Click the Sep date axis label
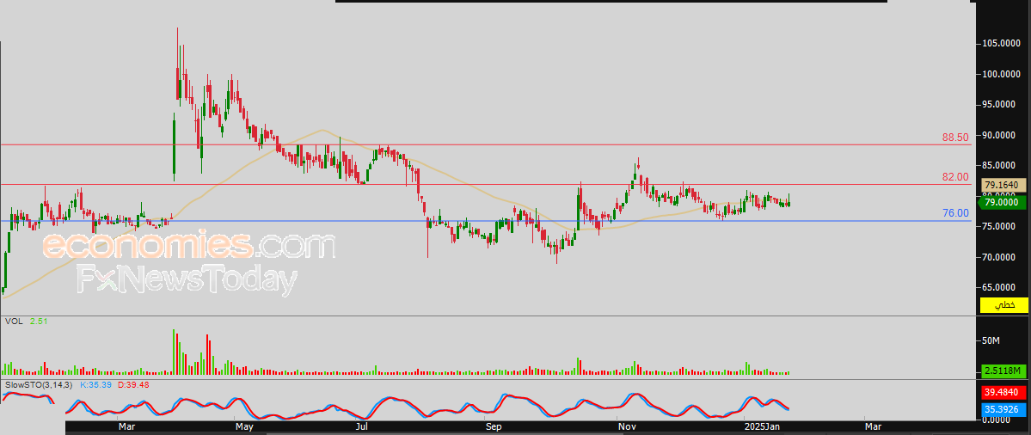Viewport: 1031px width, 435px height. tap(494, 427)
